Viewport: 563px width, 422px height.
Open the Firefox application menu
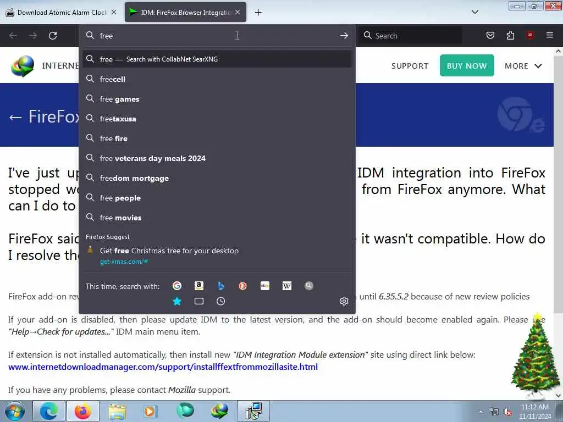[550, 35]
